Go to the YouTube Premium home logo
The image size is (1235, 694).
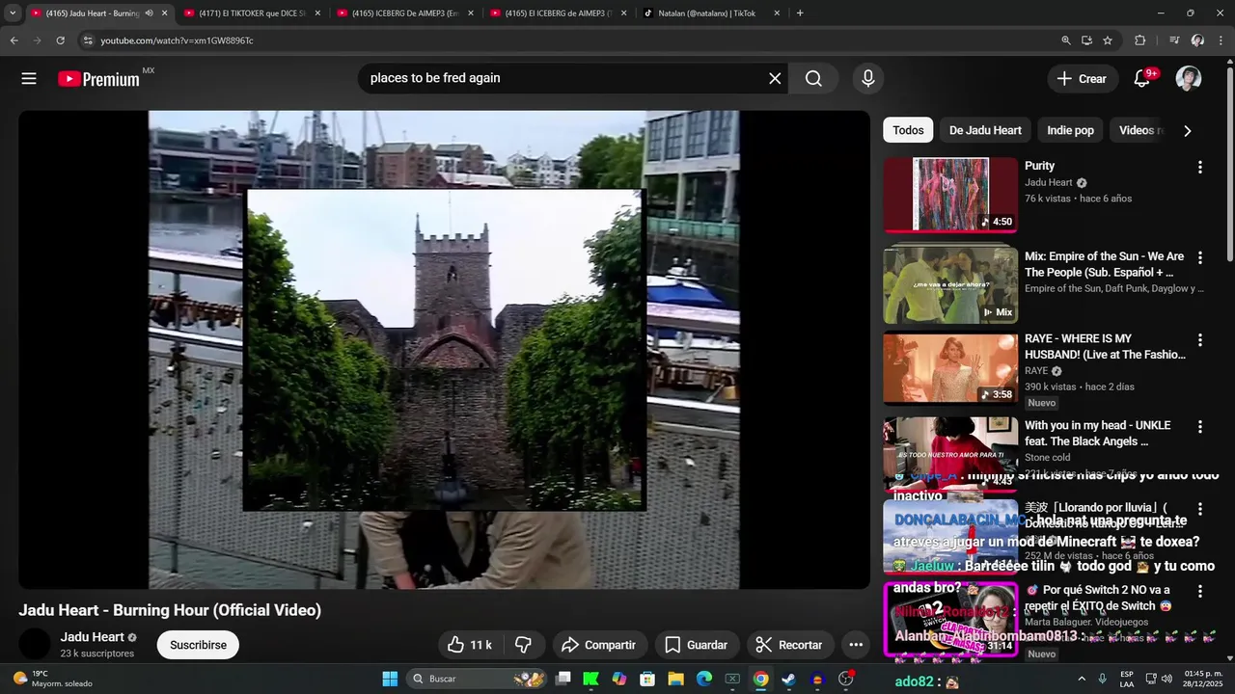[x=99, y=79]
